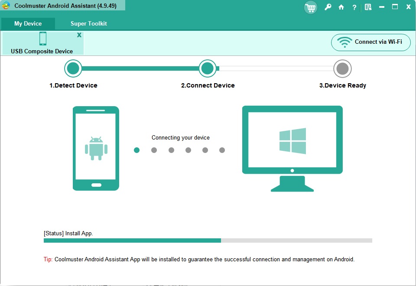Screen dimensions: 416x286
Task: Click the Connect via Wi-Fi button
Action: tap(370, 42)
